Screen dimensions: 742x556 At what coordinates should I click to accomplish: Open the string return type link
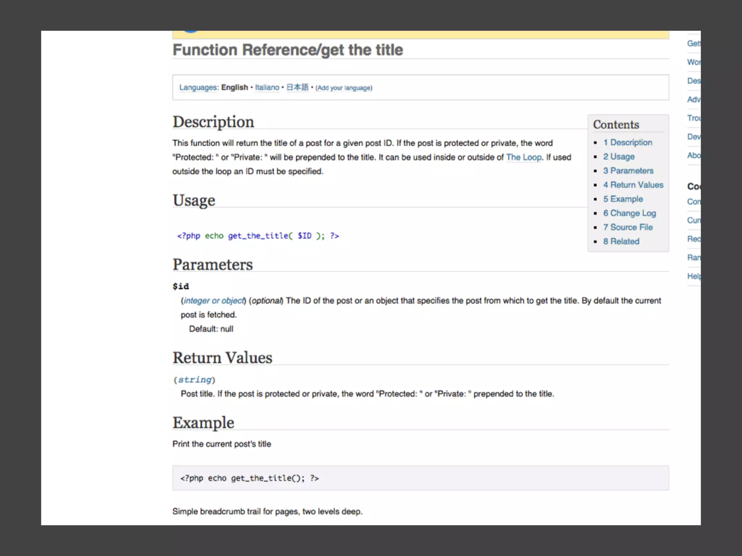click(x=195, y=380)
